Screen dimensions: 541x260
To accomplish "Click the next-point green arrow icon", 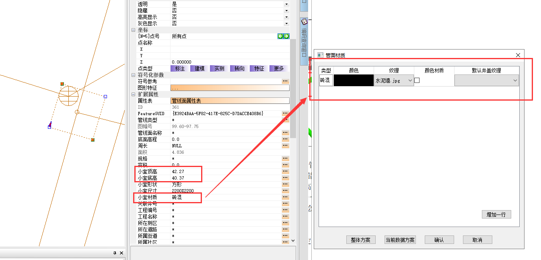I will pos(286,36).
